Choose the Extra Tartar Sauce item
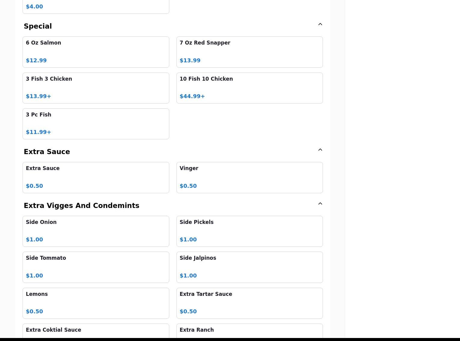Screen dimensions: 460x341 249,303
